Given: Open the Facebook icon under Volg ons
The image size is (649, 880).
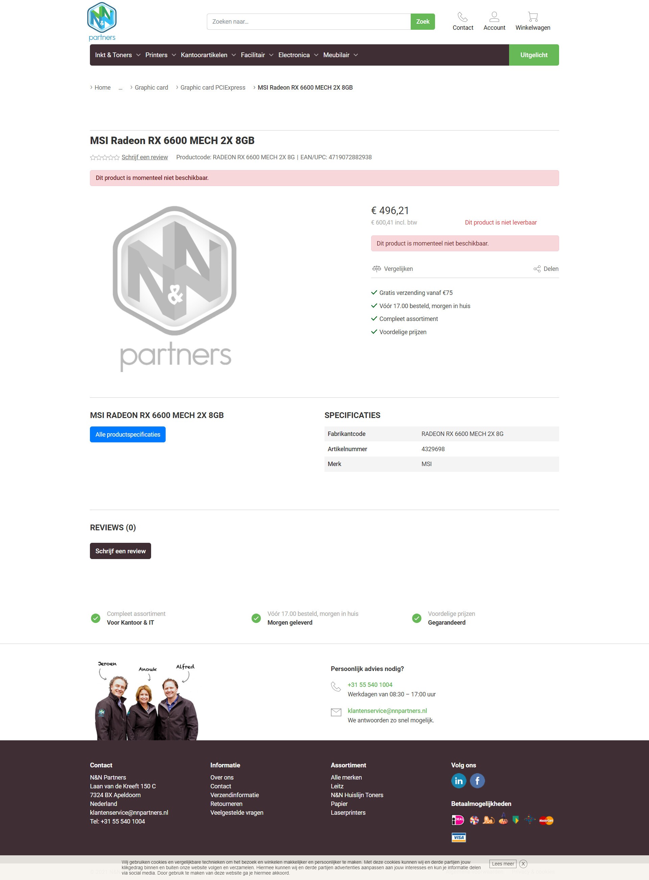Looking at the screenshot, I should pyautogui.click(x=477, y=781).
